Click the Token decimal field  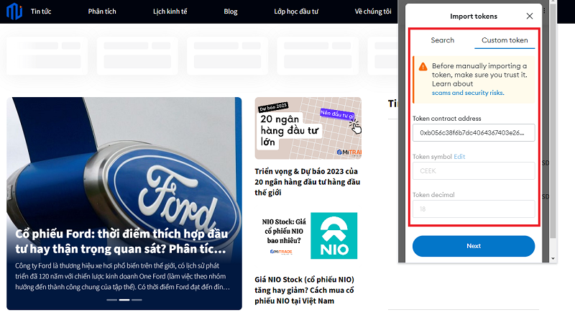(473, 209)
